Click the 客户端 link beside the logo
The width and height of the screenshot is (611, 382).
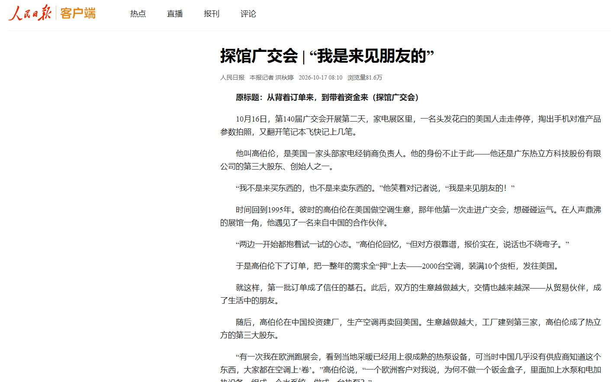tap(78, 13)
